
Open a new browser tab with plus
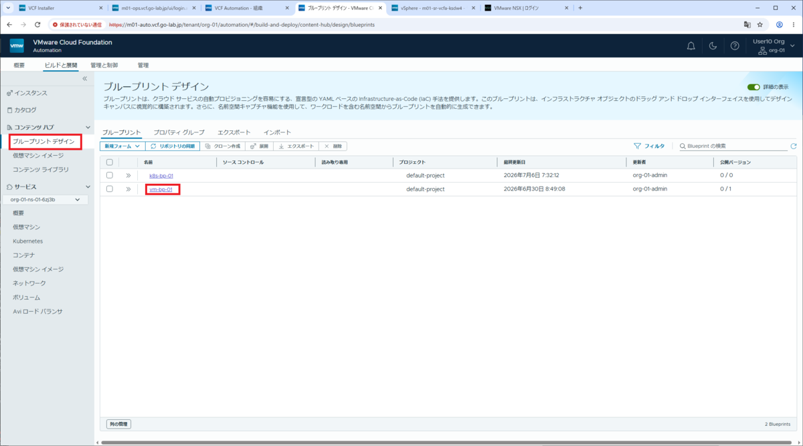coord(580,8)
